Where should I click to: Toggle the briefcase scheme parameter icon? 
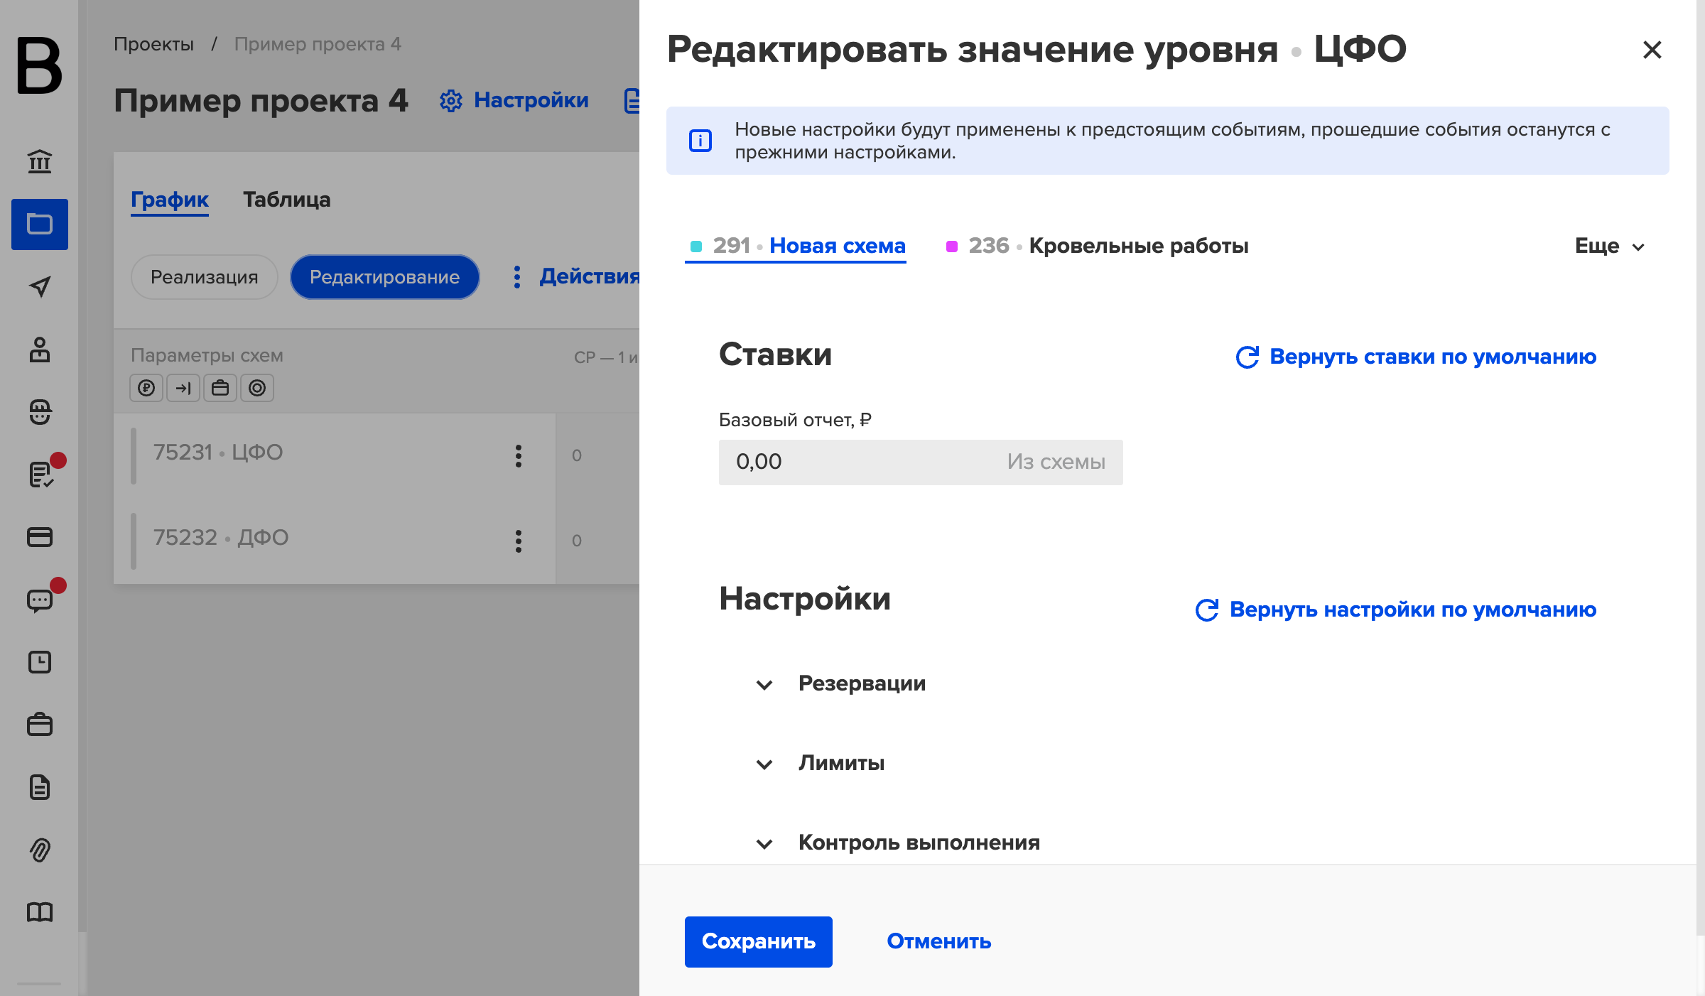click(x=220, y=388)
